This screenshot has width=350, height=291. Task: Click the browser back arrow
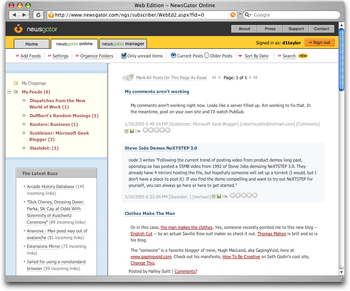pos(14,15)
